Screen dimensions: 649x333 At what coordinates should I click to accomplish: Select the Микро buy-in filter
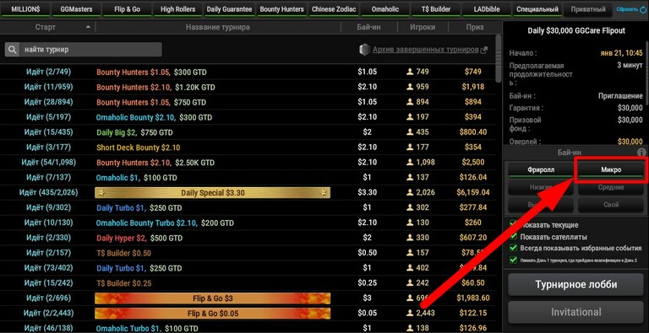[611, 169]
